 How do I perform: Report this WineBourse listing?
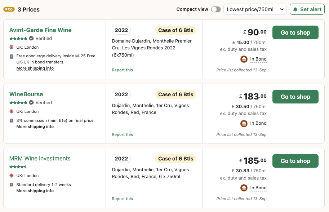point(122,134)
